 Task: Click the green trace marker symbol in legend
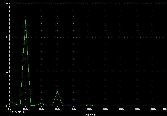tap(10, 112)
